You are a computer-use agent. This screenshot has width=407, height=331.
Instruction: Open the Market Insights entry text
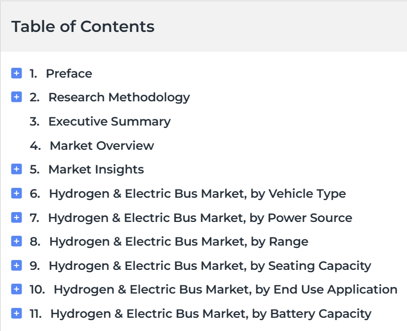click(96, 170)
